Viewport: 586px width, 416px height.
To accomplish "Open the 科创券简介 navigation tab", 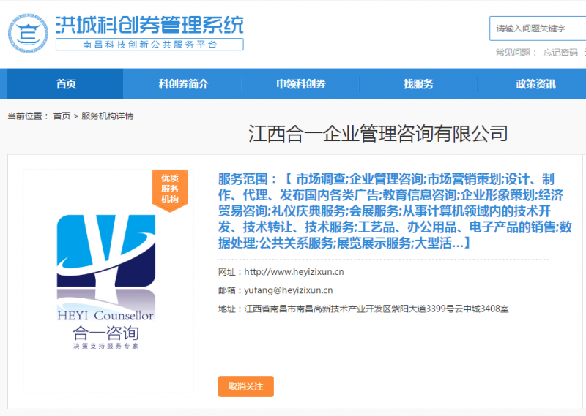I will tap(183, 84).
